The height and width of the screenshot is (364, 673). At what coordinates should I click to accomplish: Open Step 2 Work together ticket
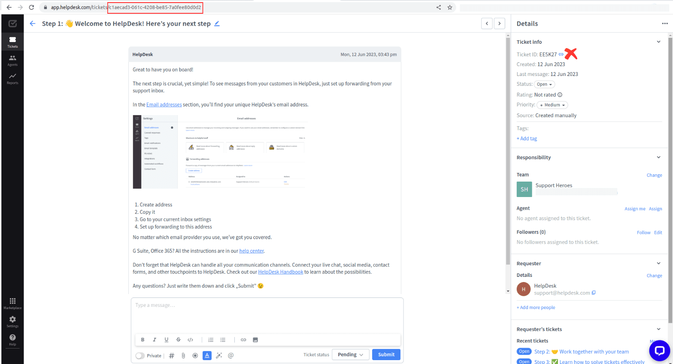point(581,352)
